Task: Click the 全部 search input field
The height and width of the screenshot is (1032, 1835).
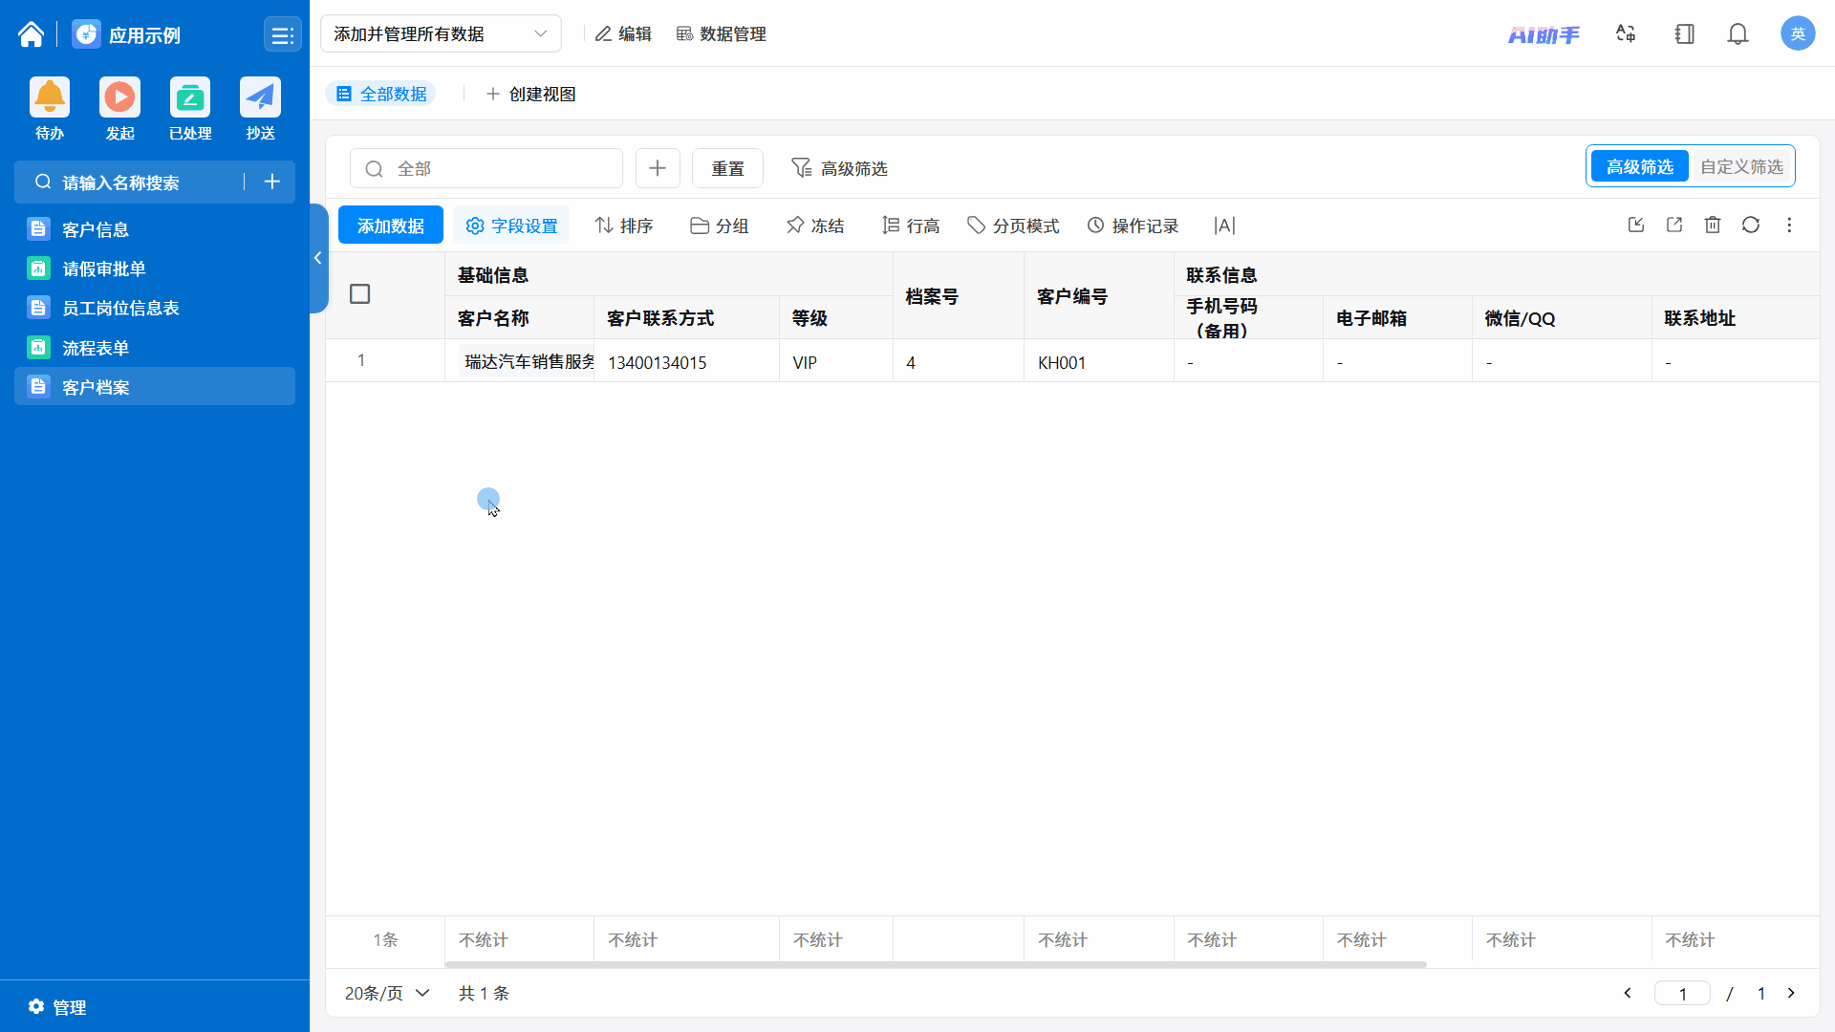Action: (486, 168)
